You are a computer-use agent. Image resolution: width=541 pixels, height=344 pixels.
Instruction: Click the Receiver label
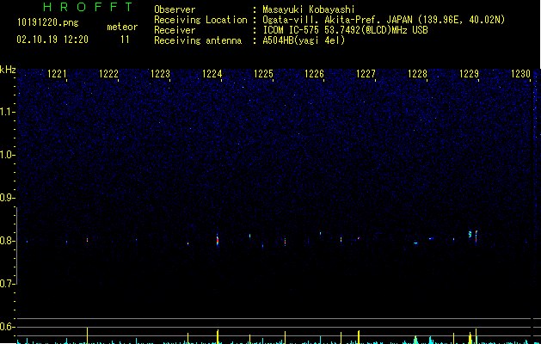[x=175, y=30]
